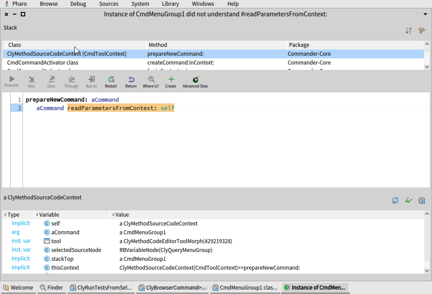
Task: Restart the selected stack frame
Action: [111, 82]
